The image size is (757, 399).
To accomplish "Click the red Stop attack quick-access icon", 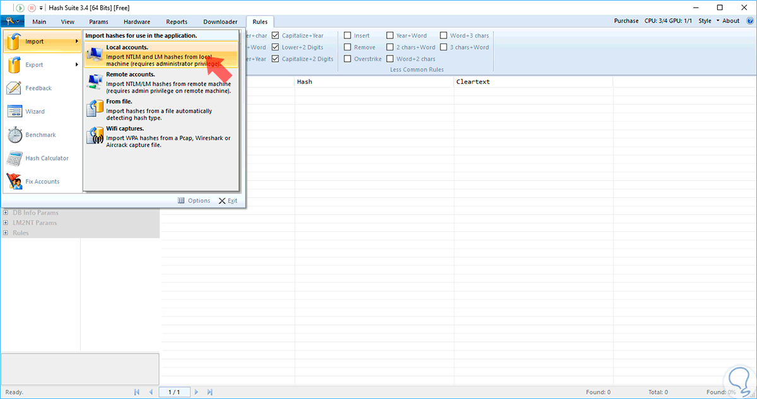I will pos(32,8).
